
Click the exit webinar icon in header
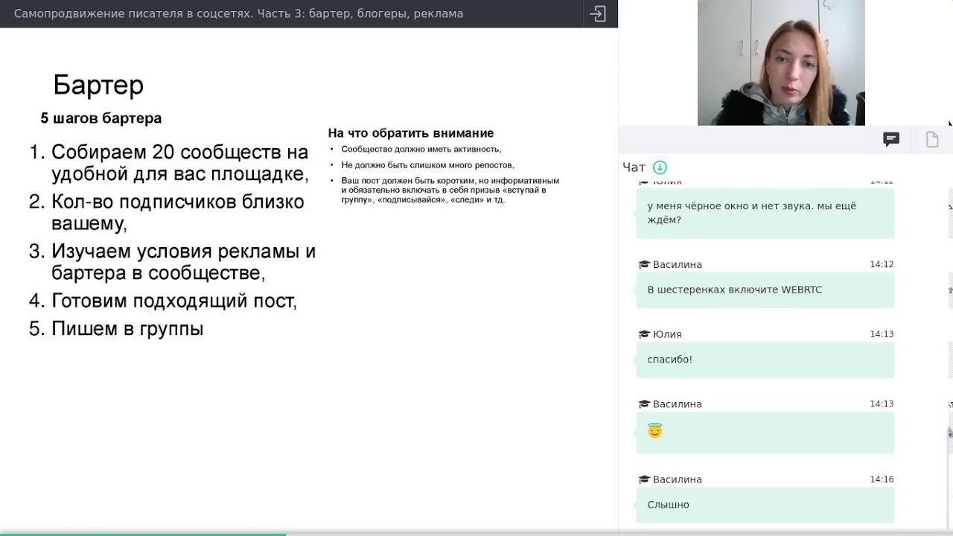[x=598, y=13]
